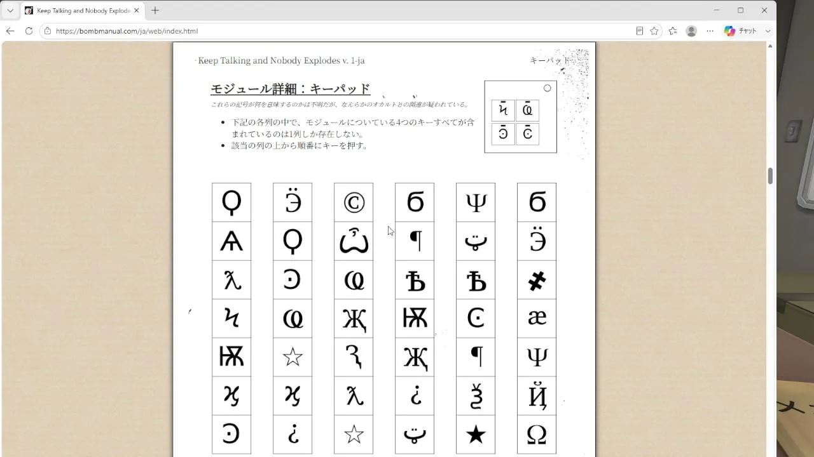Click the filled black star symbol

pos(476,435)
